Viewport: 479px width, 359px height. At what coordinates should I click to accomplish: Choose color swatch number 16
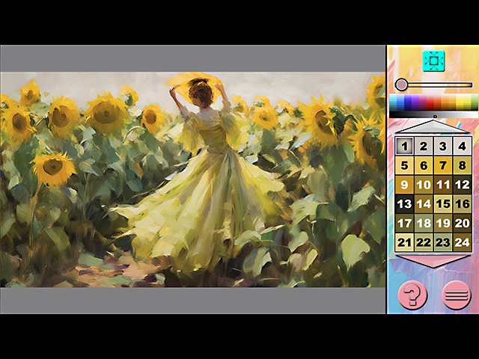[463, 203]
